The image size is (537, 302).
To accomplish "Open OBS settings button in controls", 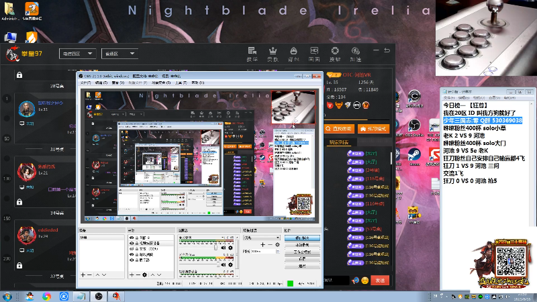I will 303,259.
